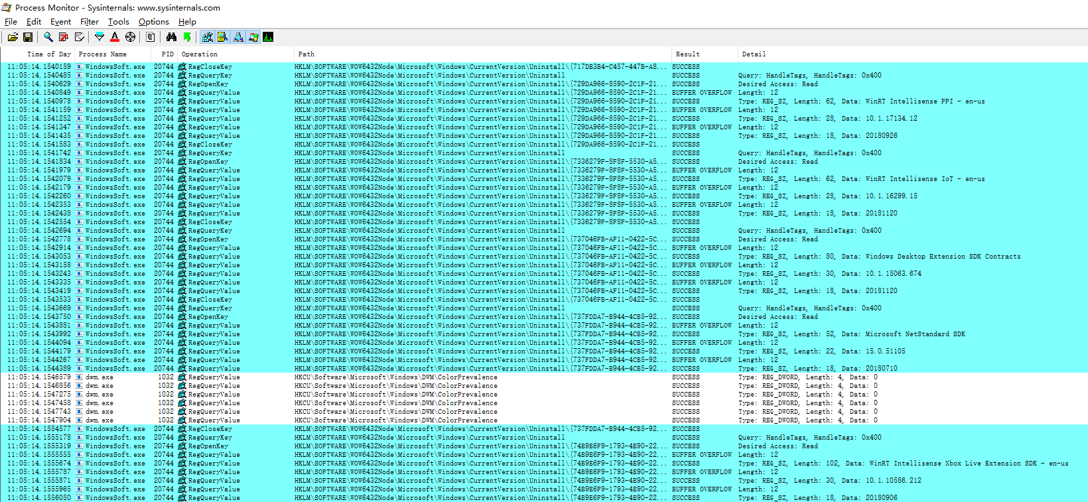Image resolution: width=1088 pixels, height=502 pixels.
Task: Click the Process Monitor title bar icon
Action: (x=7, y=7)
